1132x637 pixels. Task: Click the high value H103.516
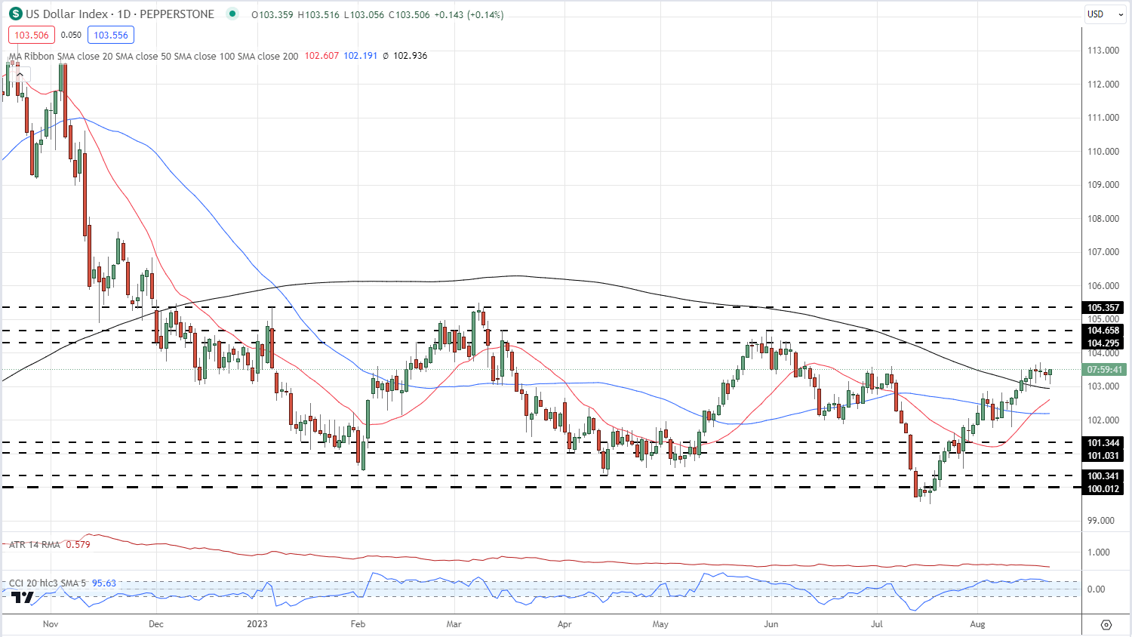coord(319,14)
